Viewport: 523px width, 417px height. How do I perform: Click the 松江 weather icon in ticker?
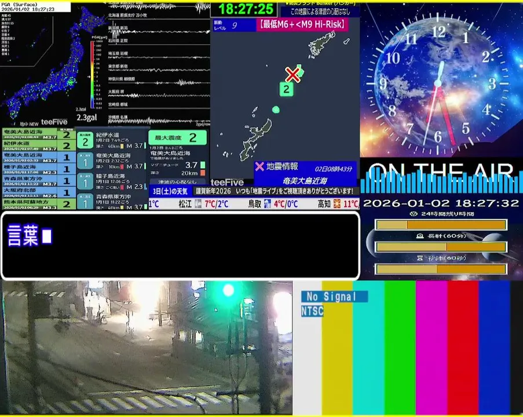click(198, 204)
